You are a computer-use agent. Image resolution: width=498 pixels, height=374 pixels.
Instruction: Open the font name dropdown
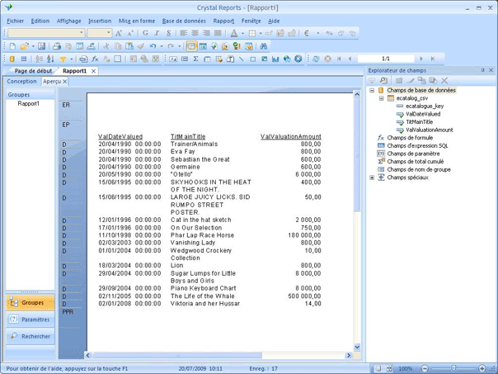[81, 33]
